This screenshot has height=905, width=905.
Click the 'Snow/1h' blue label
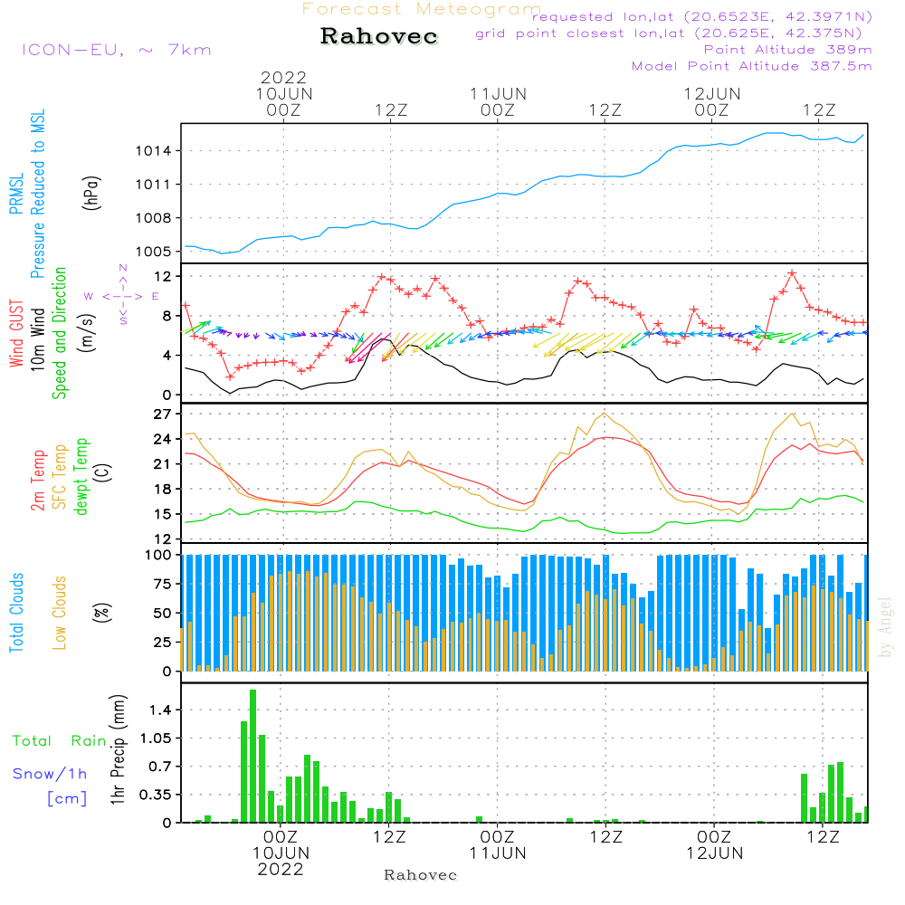[50, 774]
